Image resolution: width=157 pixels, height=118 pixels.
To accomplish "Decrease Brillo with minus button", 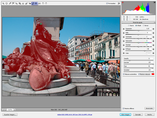I will click(124, 33).
